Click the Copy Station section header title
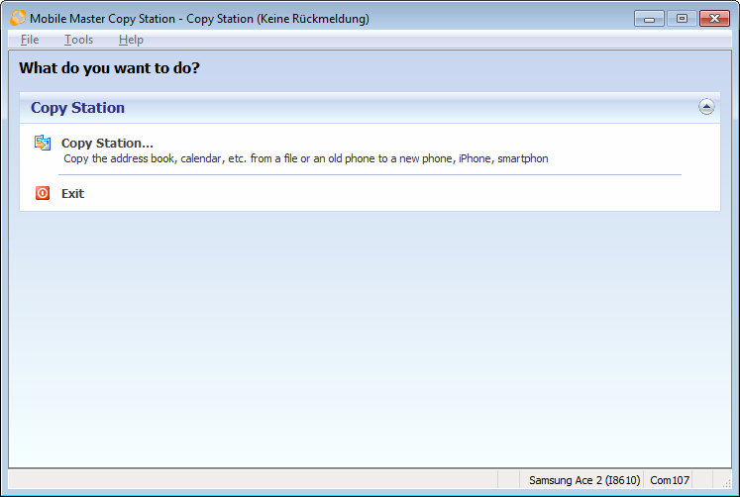 click(78, 108)
